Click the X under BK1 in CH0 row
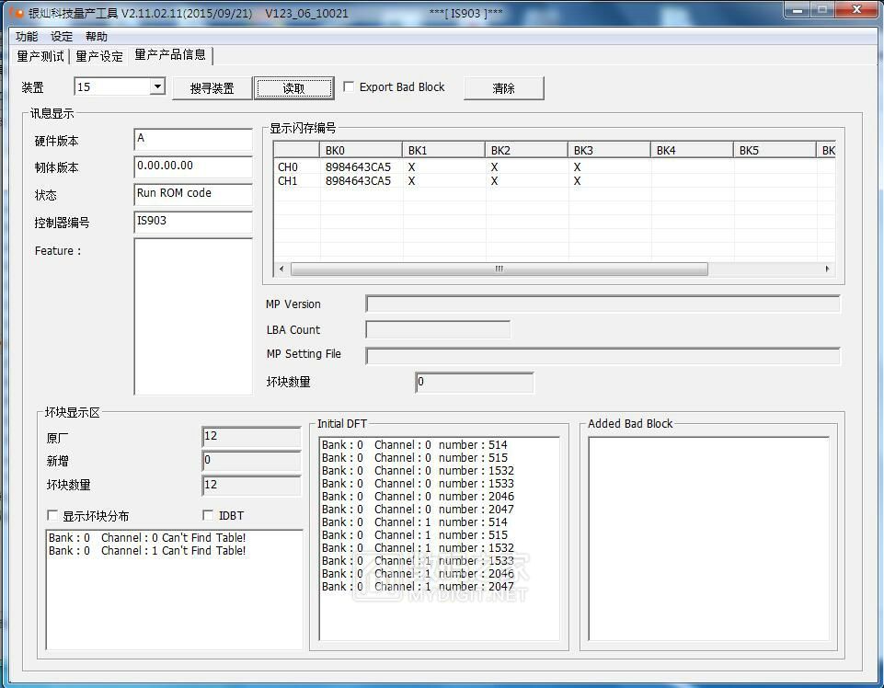The height and width of the screenshot is (688, 884). [x=411, y=166]
